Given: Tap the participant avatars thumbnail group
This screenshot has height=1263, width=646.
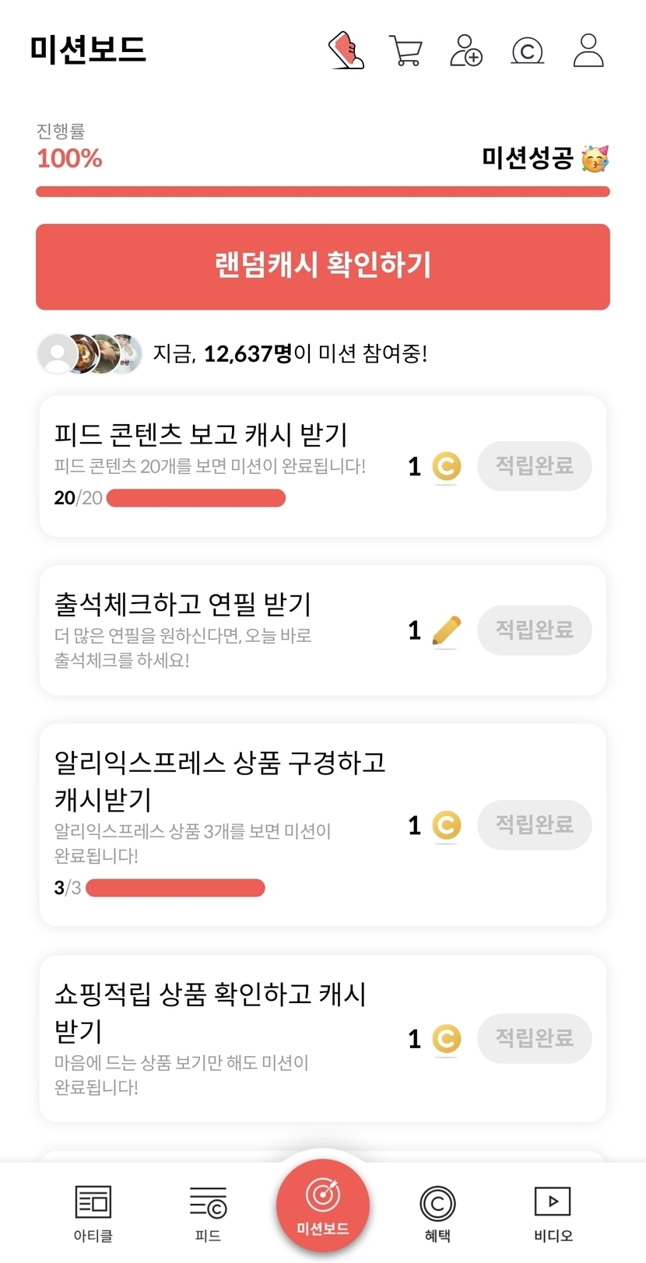Looking at the screenshot, I should tap(90, 354).
